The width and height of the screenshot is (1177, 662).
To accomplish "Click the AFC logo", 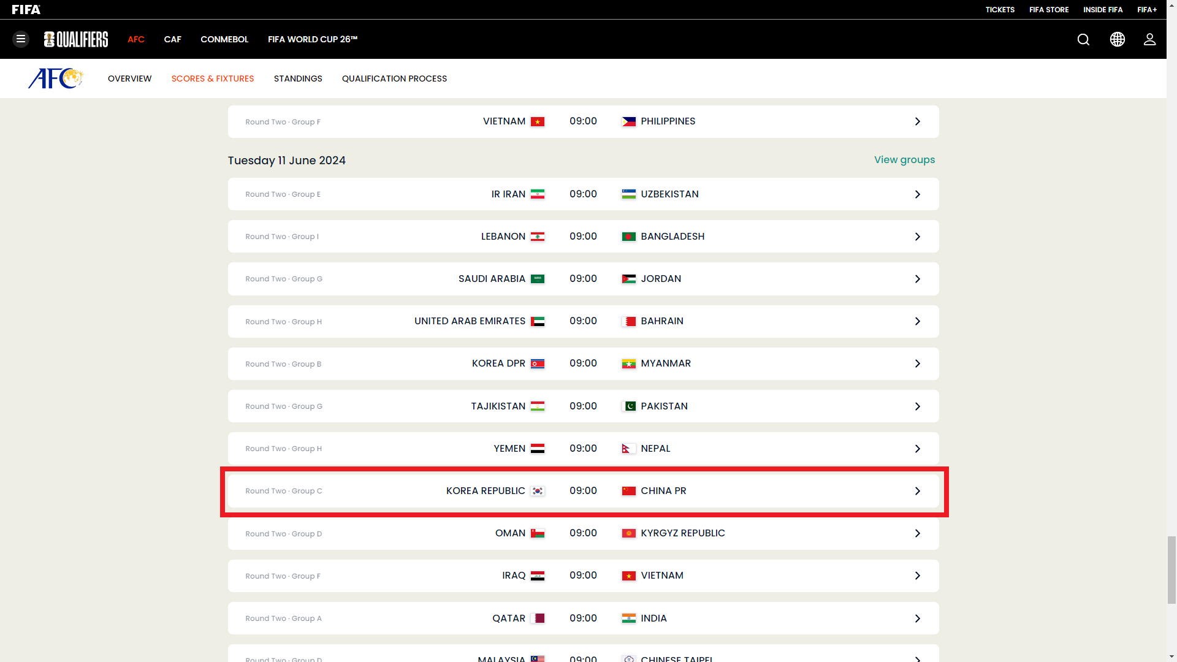I will tap(55, 78).
